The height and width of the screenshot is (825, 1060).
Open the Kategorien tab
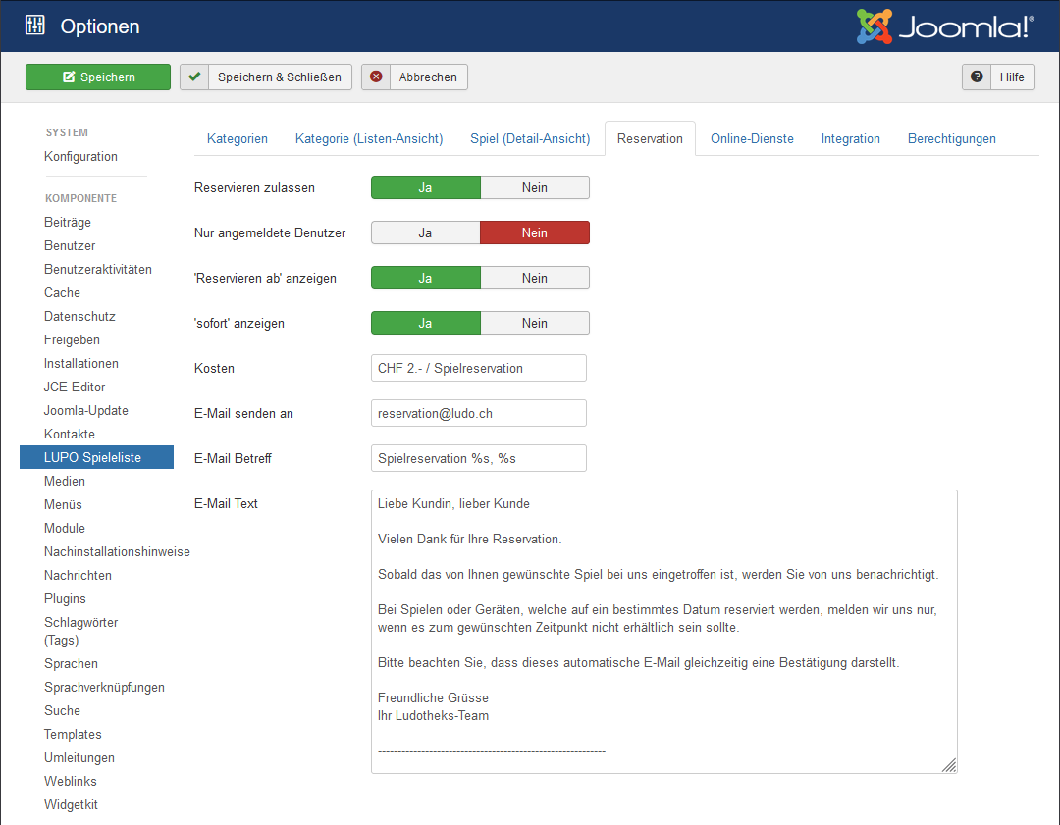point(238,138)
